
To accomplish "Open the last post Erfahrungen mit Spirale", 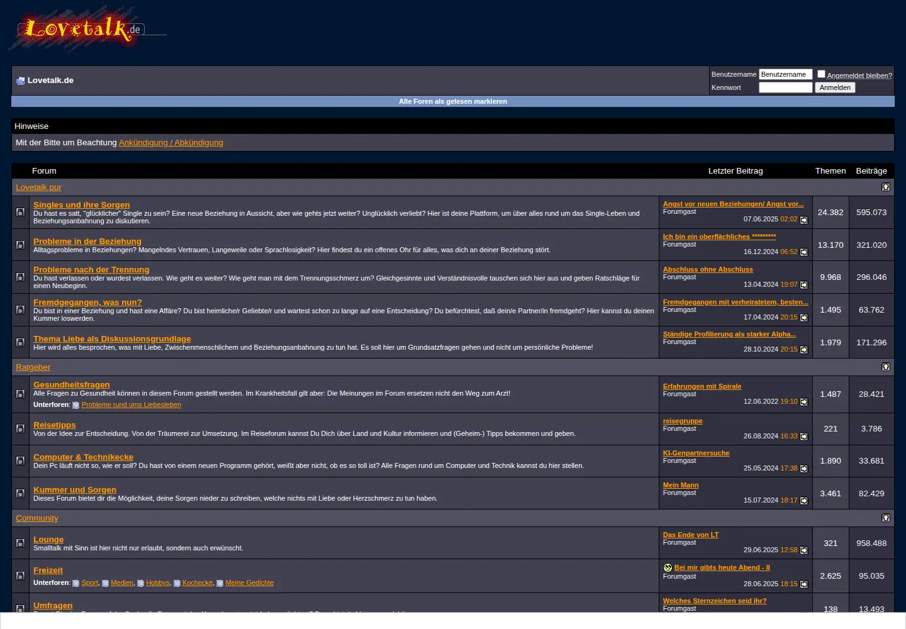I will click(x=702, y=386).
